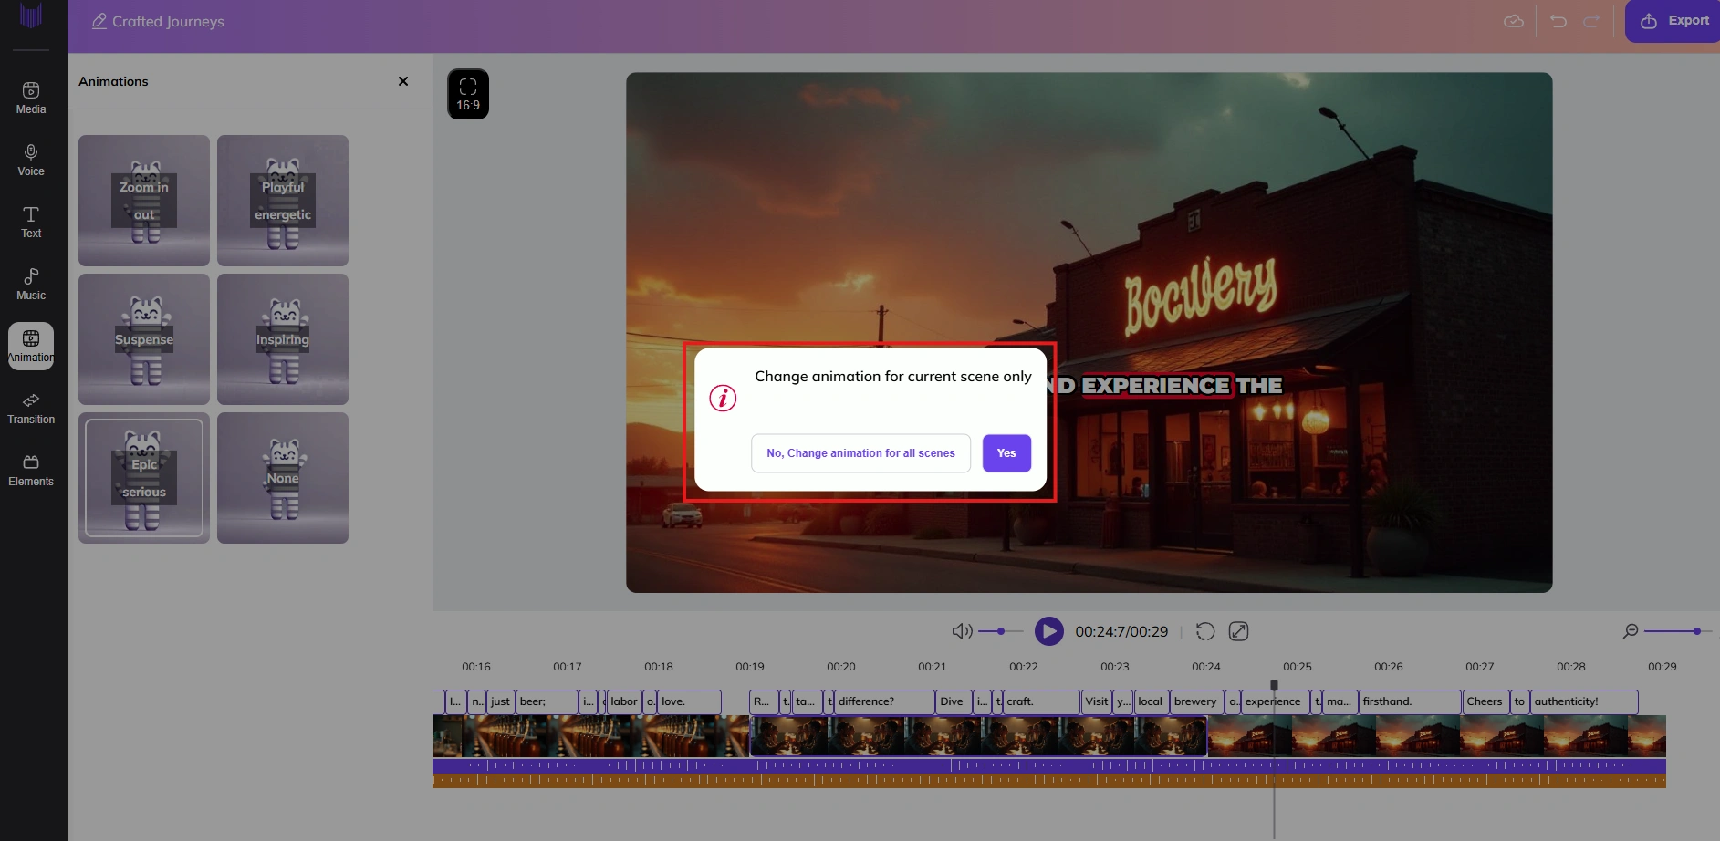Viewport: 1720px width, 841px height.
Task: Select the 'firsthand.' caption on timeline
Action: point(1410,701)
